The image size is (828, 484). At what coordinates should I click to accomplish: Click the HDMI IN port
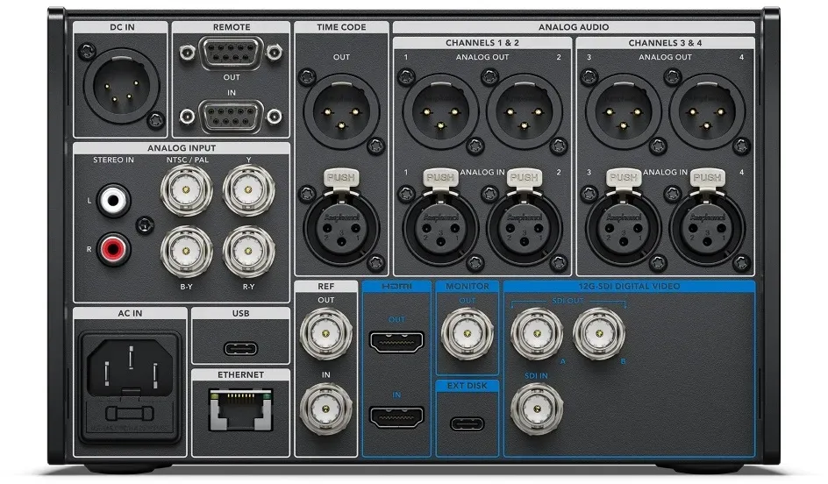[396, 417]
